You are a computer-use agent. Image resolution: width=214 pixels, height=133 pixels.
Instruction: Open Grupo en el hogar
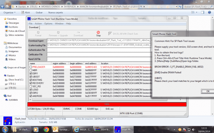pos(16,67)
